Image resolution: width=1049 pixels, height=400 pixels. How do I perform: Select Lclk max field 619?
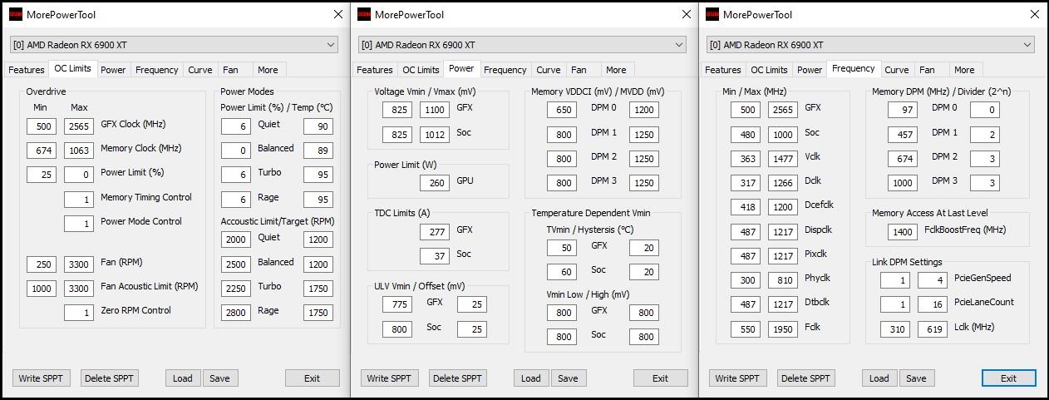(x=933, y=329)
